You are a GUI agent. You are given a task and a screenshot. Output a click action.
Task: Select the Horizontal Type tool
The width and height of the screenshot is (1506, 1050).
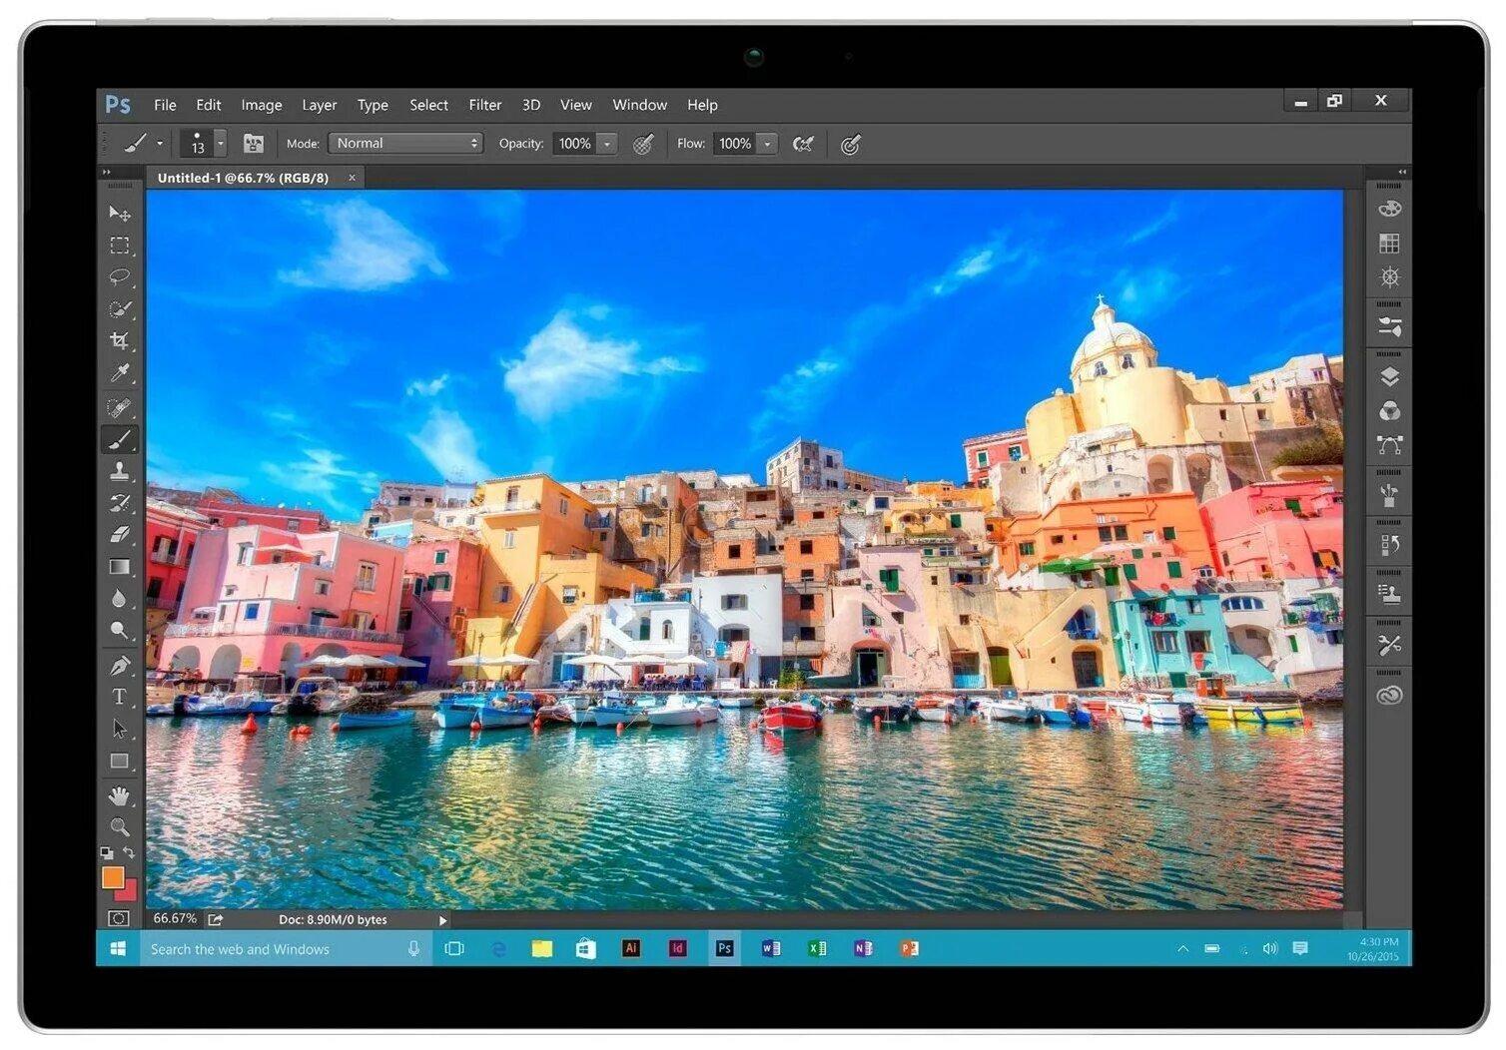pyautogui.click(x=120, y=696)
